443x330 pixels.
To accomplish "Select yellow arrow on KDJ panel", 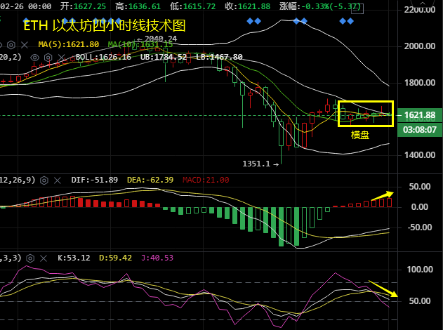I will click(383, 289).
